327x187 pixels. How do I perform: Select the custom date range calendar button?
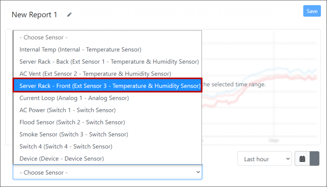[303, 158]
